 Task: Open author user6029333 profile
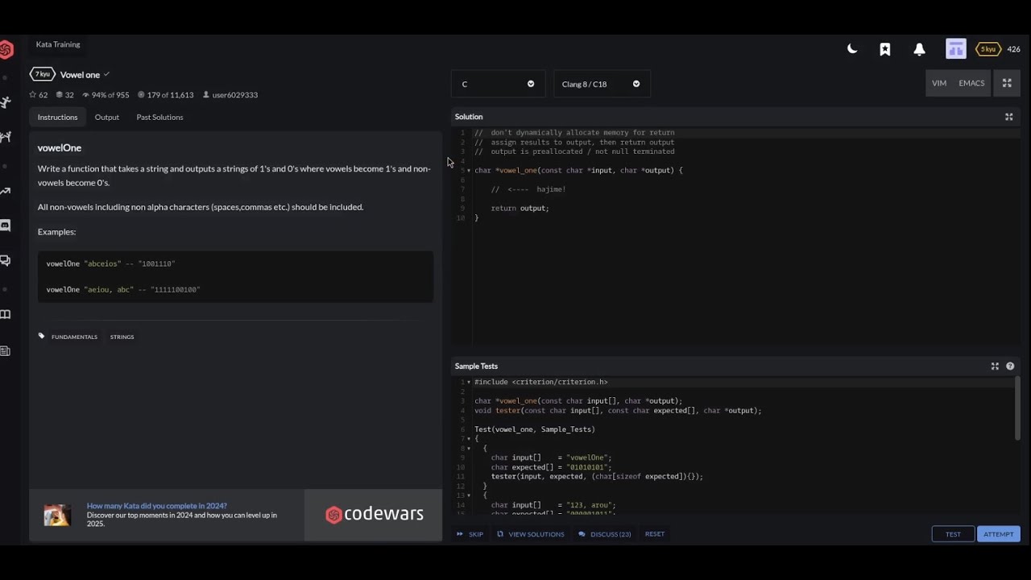230,95
